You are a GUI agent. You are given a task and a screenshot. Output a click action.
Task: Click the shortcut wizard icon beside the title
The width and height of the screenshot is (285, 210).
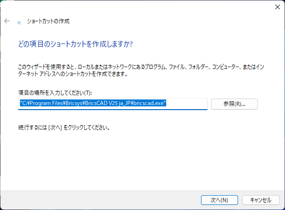pyautogui.click(x=19, y=22)
